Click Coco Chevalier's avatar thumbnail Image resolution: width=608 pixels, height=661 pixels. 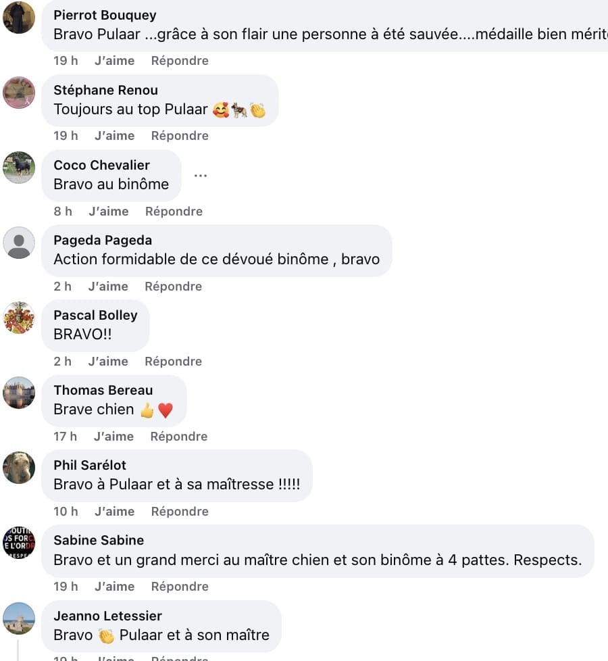[x=19, y=168]
